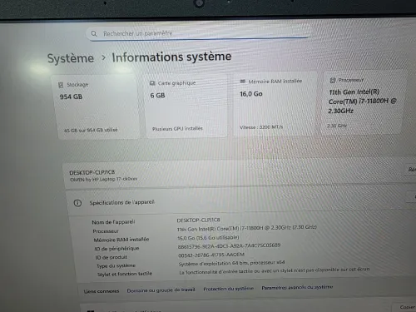Open the Mémoire RAM 16,0 Go card
The image size is (416, 312).
[x=275, y=104]
